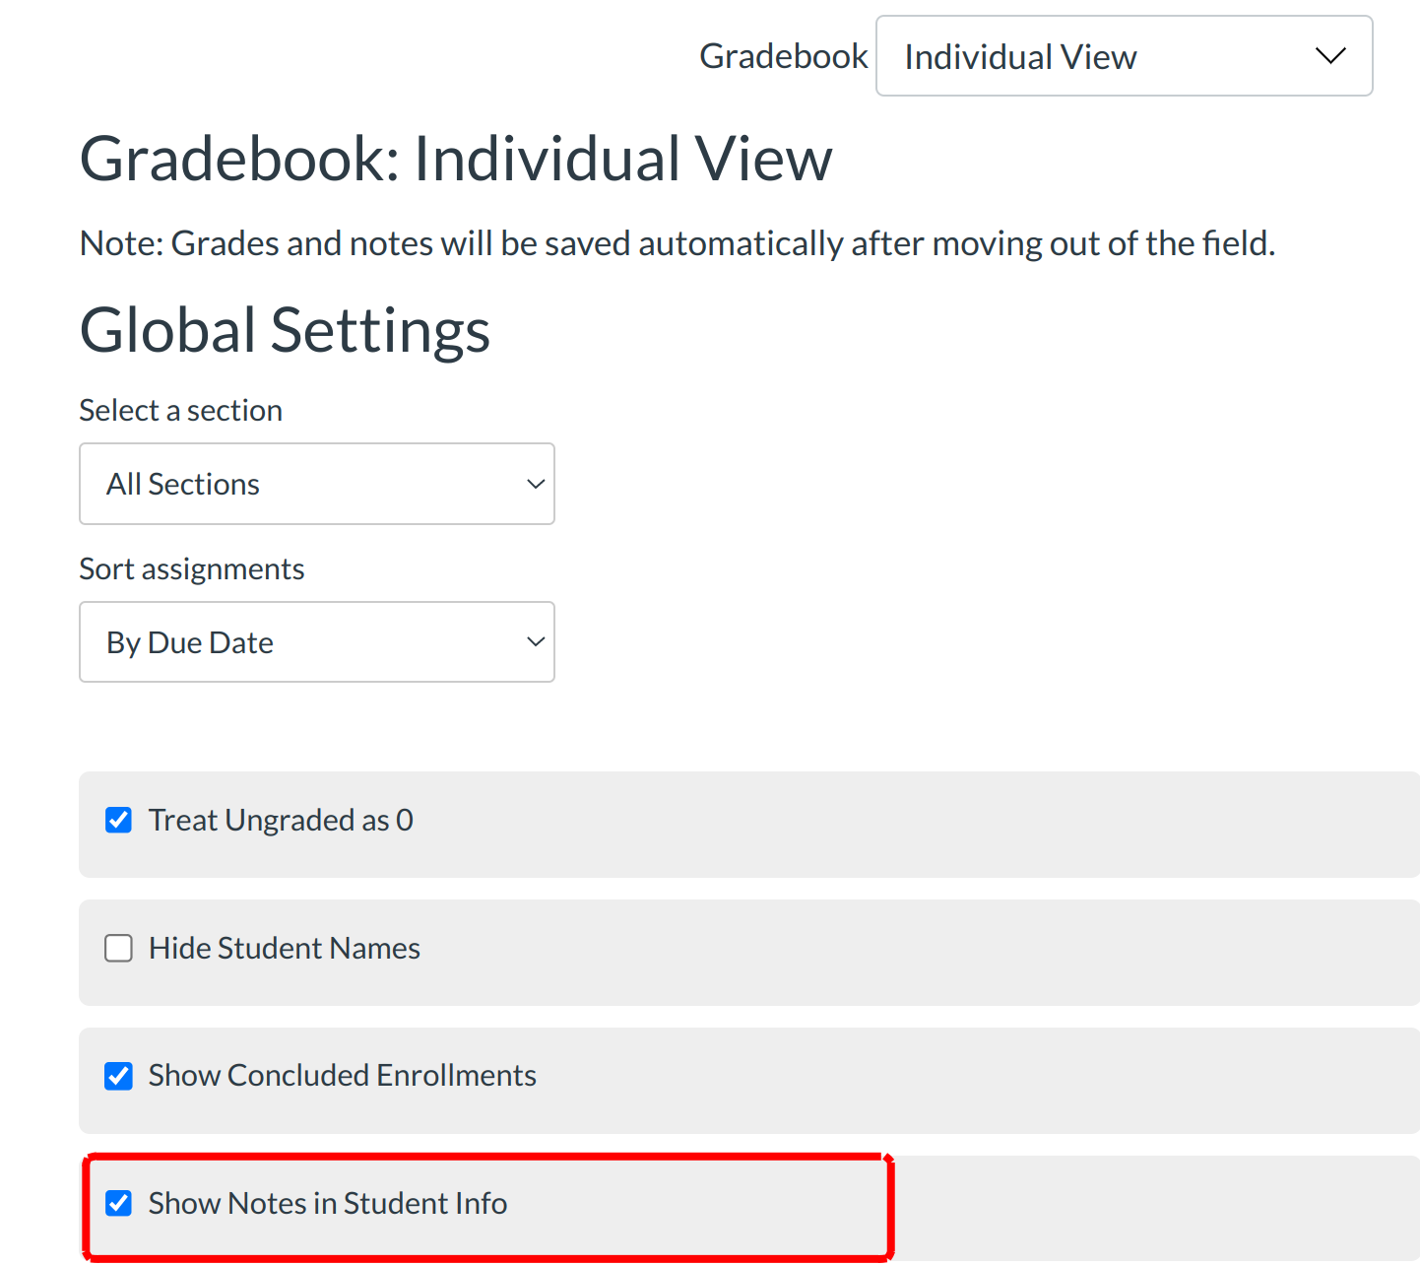This screenshot has width=1420, height=1265.
Task: Click the "Gradebook: Individual View" heading
Action: [455, 159]
